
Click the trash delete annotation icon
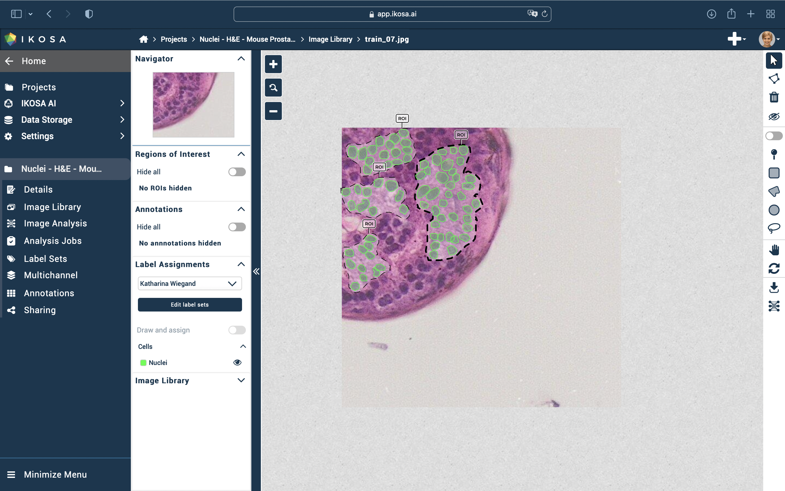coord(774,97)
